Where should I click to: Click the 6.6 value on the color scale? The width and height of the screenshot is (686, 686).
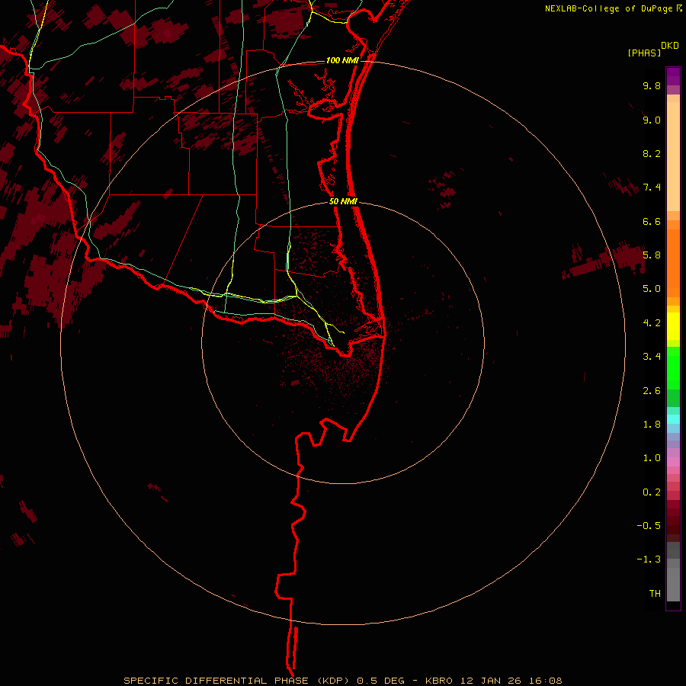pyautogui.click(x=652, y=221)
